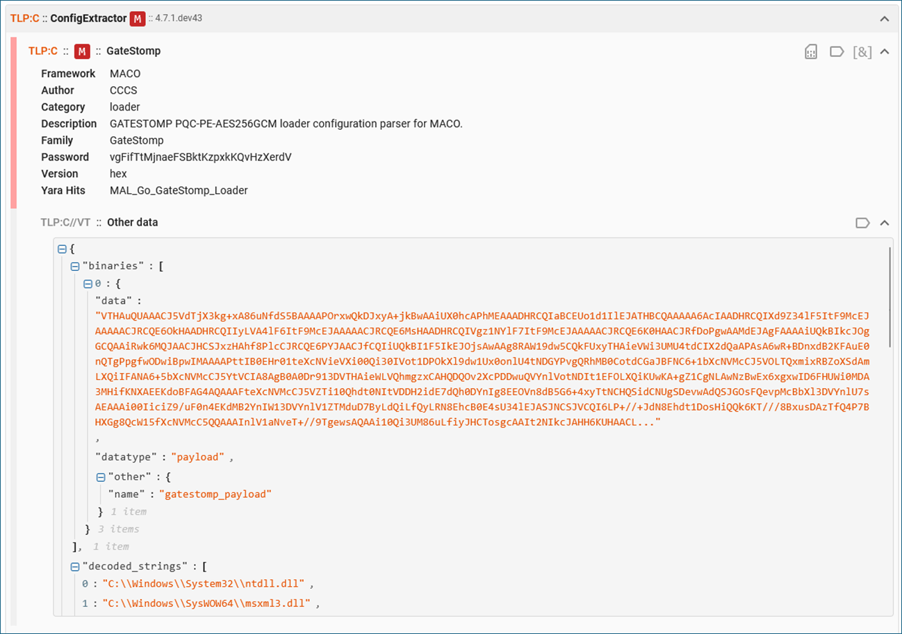Screen dimensions: 902x634
Task: Collapse the GateStomp result section
Action: point(885,51)
